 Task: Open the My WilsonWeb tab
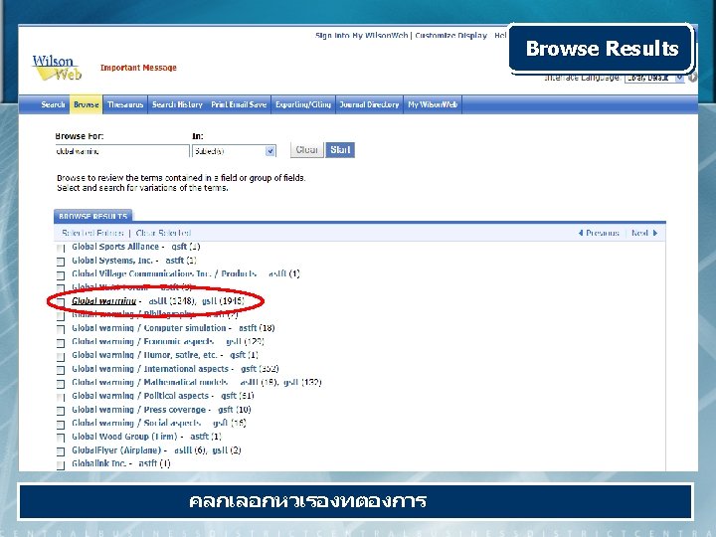point(433,104)
